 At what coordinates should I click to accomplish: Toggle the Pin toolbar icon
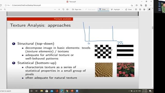[x=149, y=9]
